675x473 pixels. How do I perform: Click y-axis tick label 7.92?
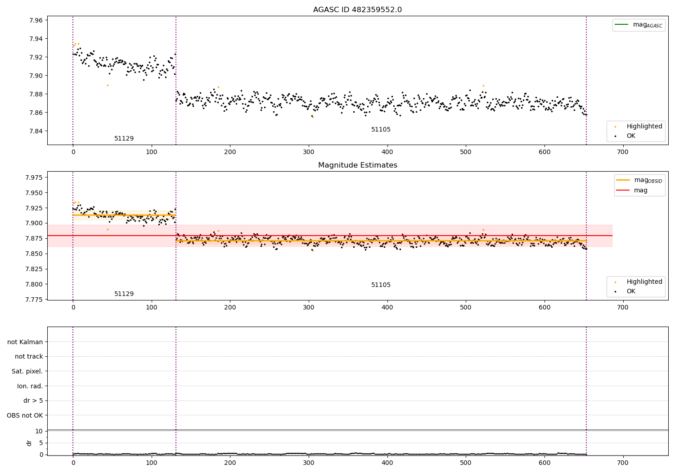36,57
